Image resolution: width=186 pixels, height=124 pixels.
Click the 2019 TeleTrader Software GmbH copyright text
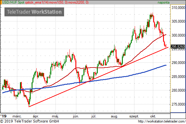tap(30, 121)
